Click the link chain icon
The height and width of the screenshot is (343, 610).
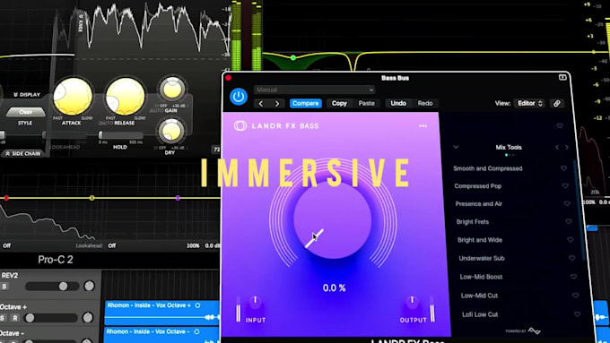tap(557, 103)
